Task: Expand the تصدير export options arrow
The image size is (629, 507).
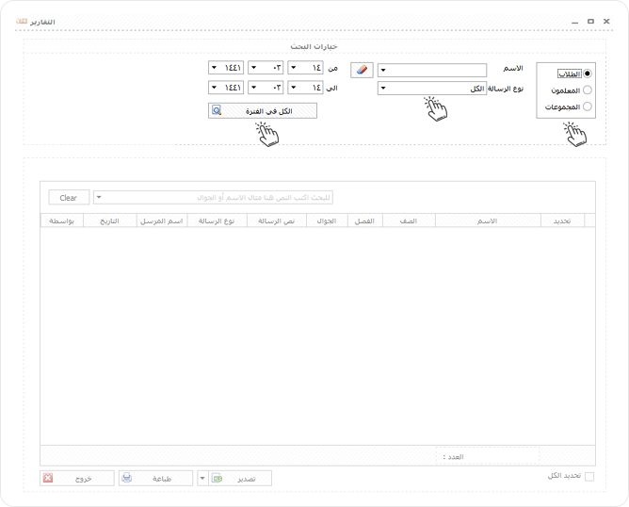Action: (202, 478)
